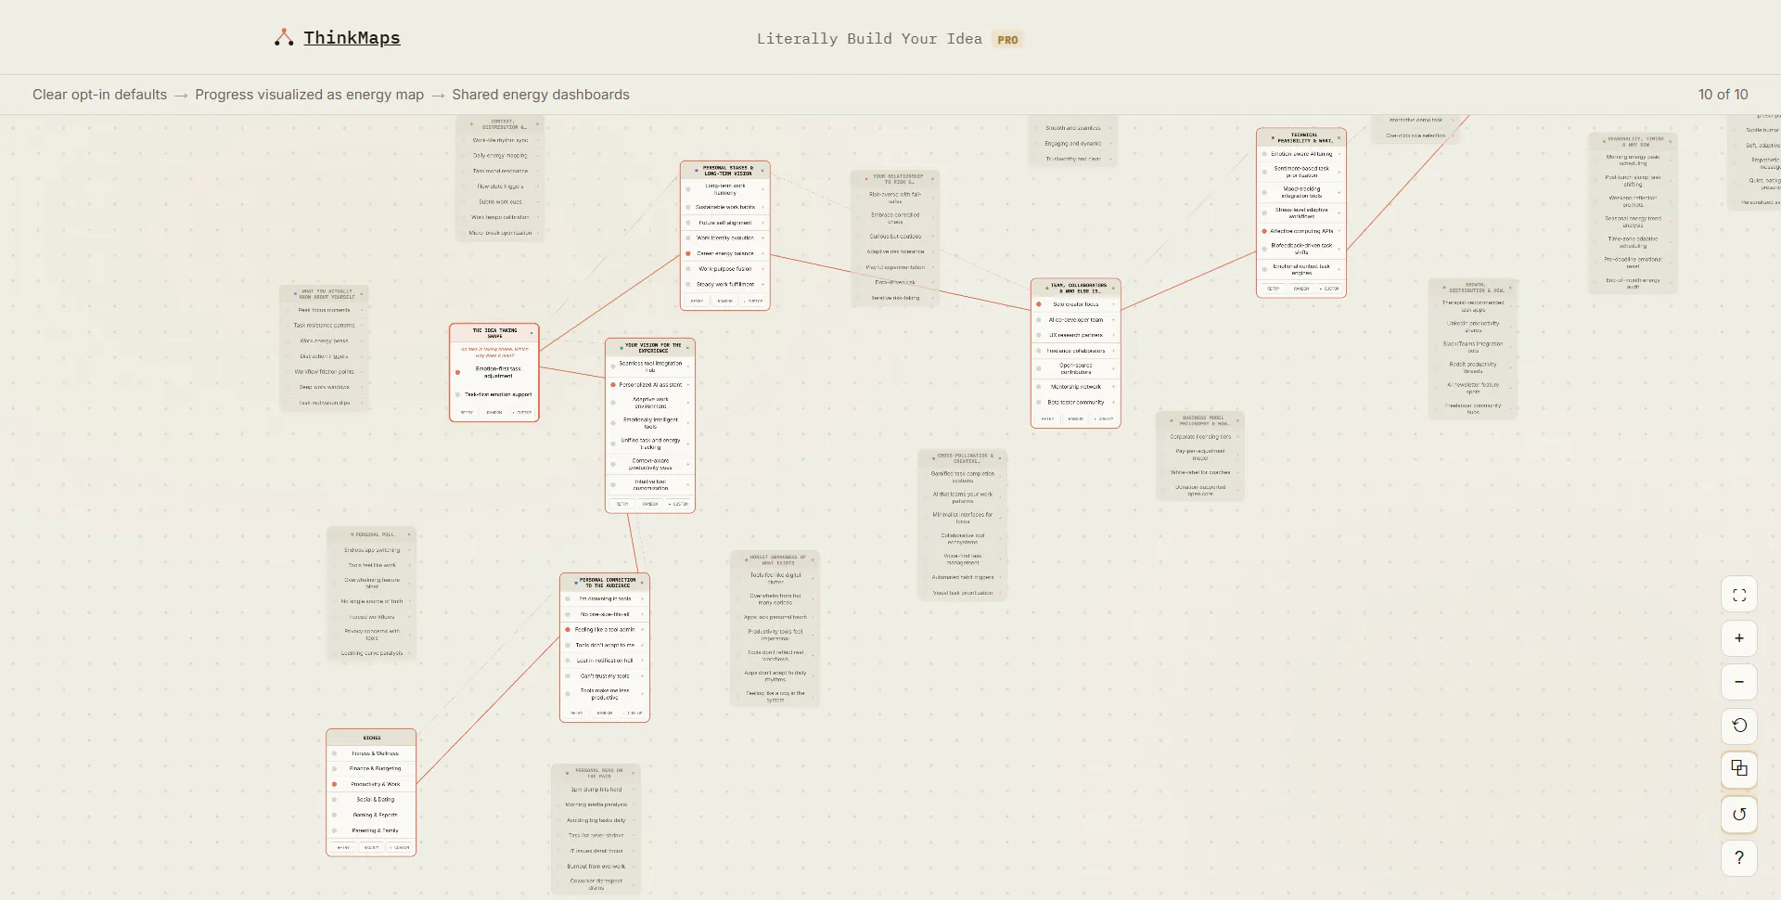Expand 'Mood-tracking integration tools' with its plus
The width and height of the screenshot is (1781, 900).
[1339, 192]
